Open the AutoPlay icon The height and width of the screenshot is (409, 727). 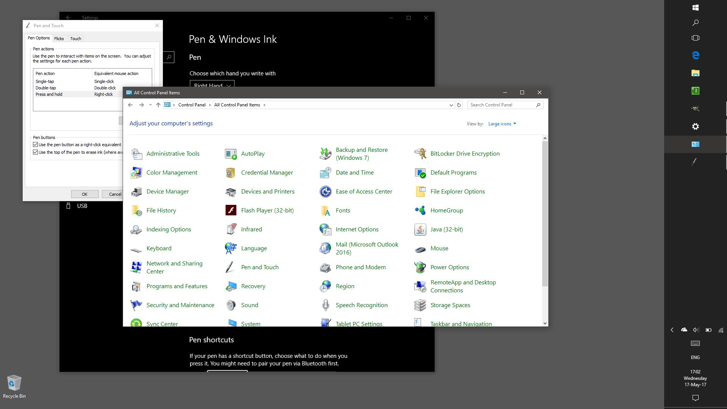pos(231,154)
